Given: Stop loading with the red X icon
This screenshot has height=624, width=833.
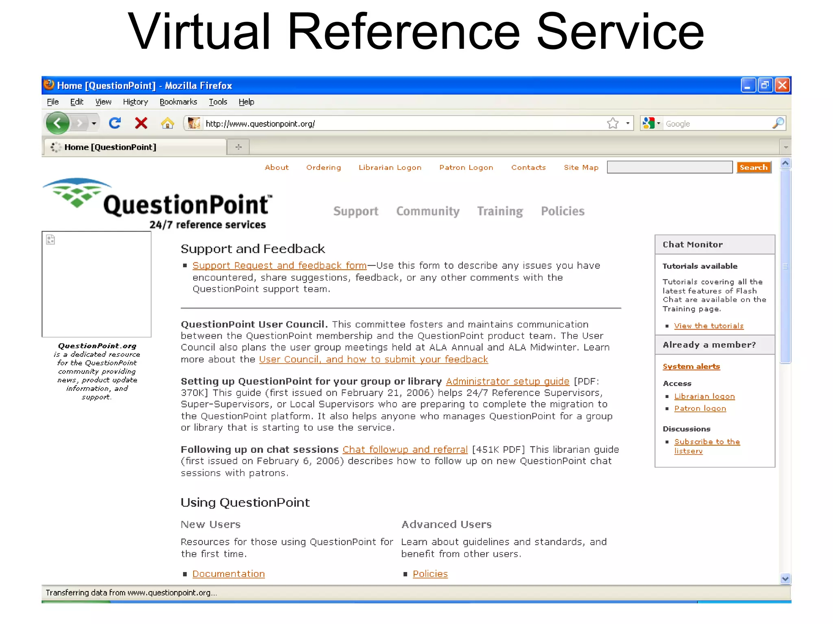Looking at the screenshot, I should pyautogui.click(x=141, y=123).
